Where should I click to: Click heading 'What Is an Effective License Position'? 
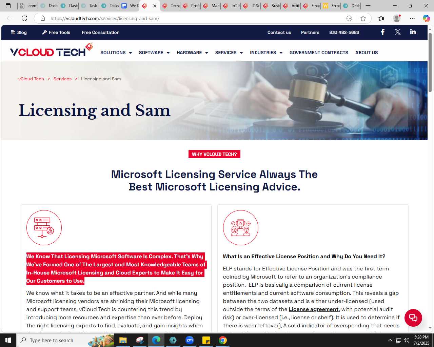tap(304, 257)
